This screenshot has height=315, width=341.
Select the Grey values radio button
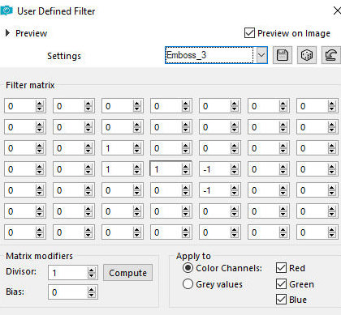coord(188,284)
